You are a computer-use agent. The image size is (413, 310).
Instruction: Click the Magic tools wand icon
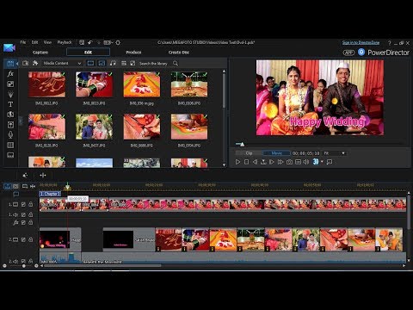click(x=25, y=175)
